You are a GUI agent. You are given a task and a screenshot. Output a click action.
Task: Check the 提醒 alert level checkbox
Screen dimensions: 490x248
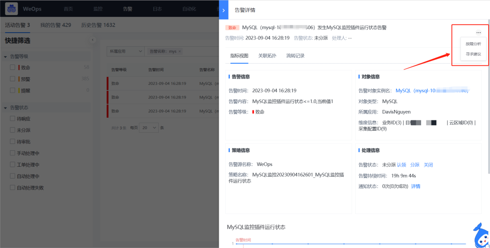(x=13, y=90)
